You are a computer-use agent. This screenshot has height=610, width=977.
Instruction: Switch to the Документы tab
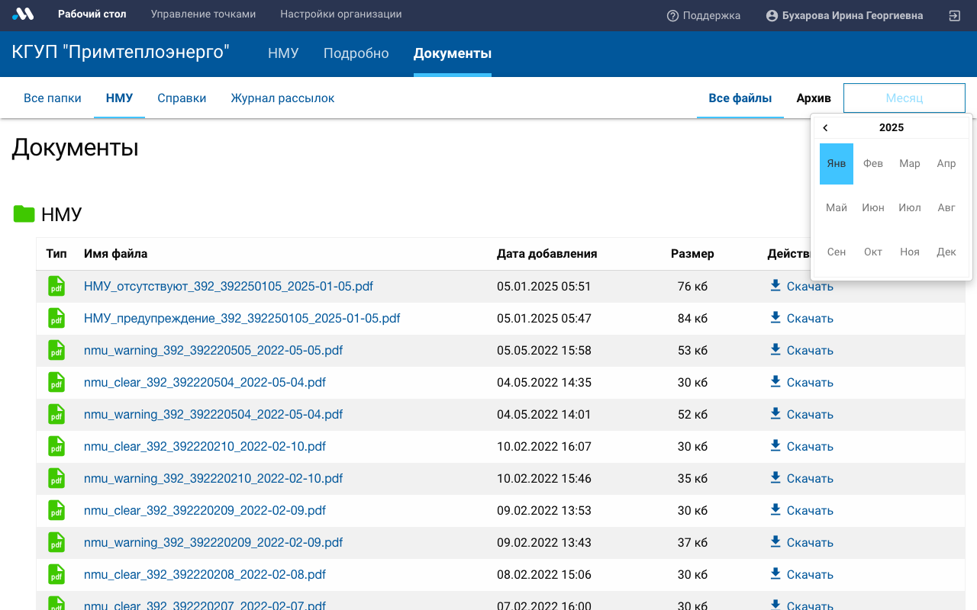tap(453, 53)
